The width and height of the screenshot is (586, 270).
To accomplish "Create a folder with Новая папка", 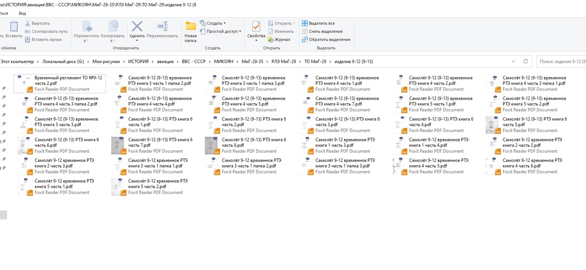I will click(x=191, y=32).
